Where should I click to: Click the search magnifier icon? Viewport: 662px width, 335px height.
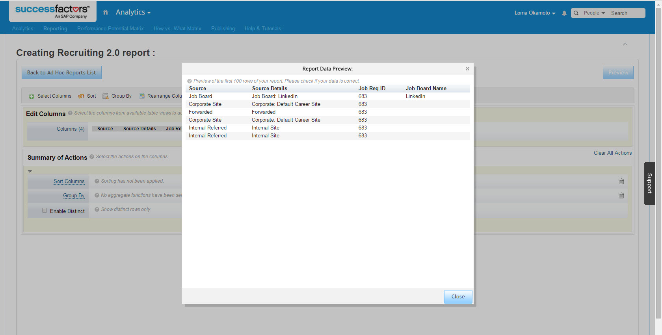click(x=576, y=13)
